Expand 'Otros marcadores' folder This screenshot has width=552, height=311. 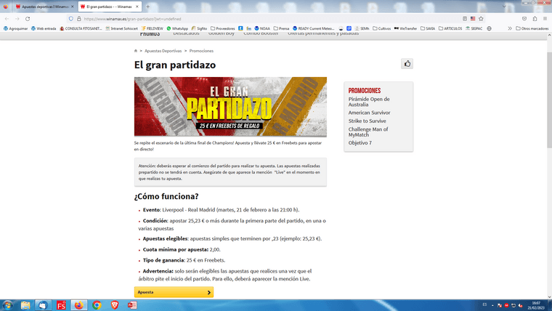point(532,28)
